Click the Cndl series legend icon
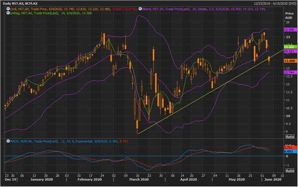This screenshot has height=187, width=298. tap(8, 9)
